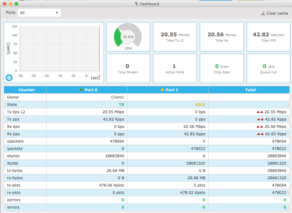
Task: Click the Total column ierrors value 0
Action: (x=285, y=207)
